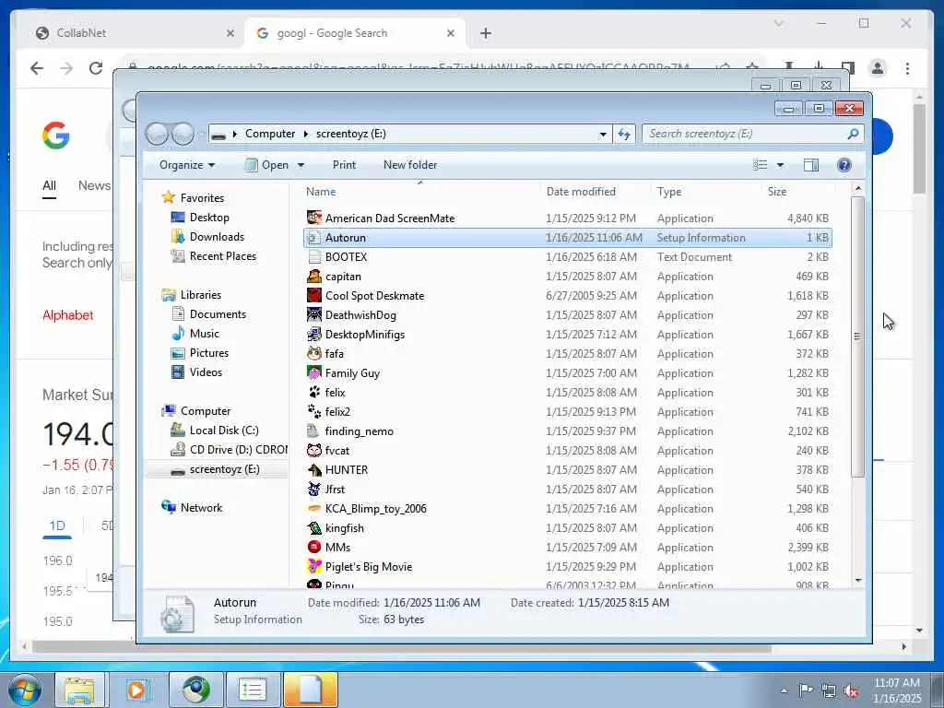This screenshot has width=944, height=708.
Task: Expand the Open button dropdown arrow
Action: (301, 165)
